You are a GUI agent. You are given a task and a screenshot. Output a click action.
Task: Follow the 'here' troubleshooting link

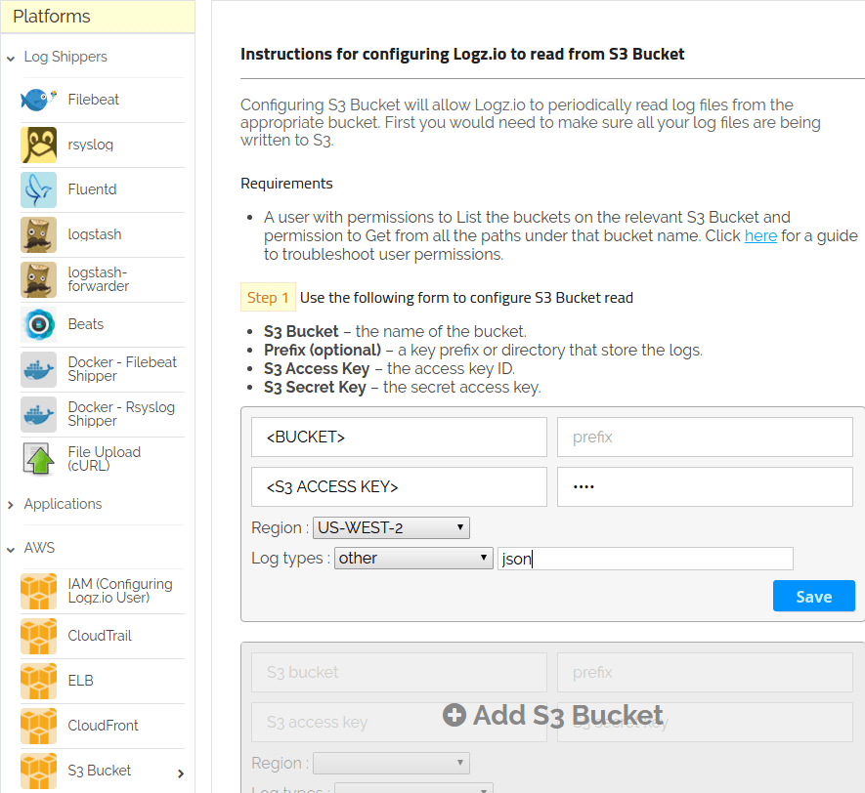point(760,235)
